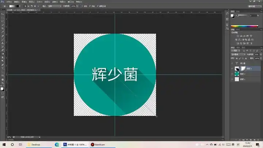The image size is (263, 148).
Task: Hide the 辉少菌 text layer
Action: [x=232, y=63]
